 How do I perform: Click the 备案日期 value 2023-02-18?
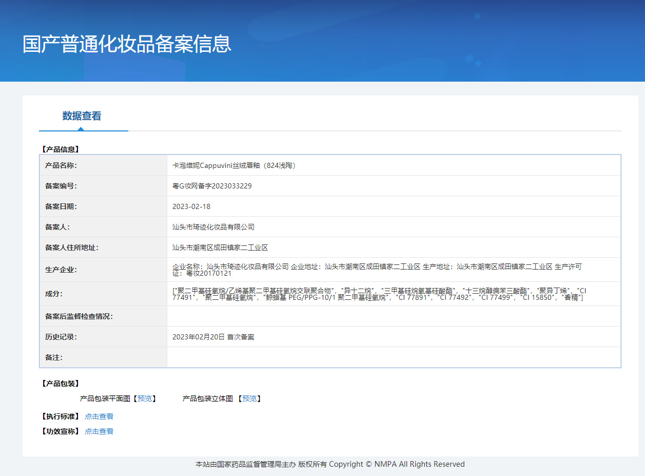click(x=191, y=206)
